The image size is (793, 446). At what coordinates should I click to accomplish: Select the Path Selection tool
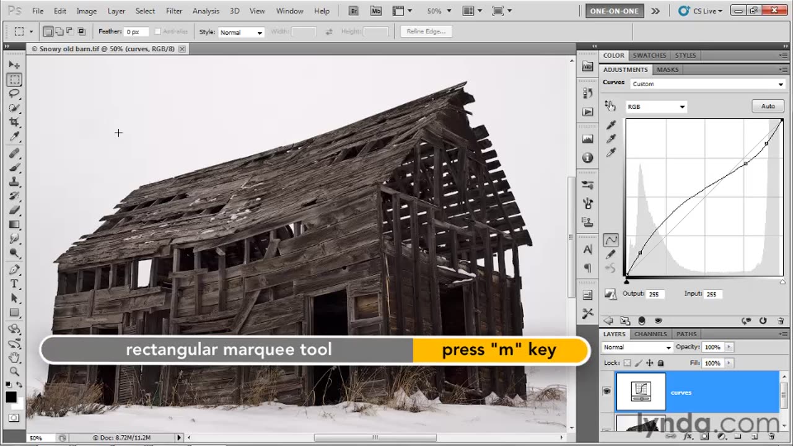pos(14,298)
